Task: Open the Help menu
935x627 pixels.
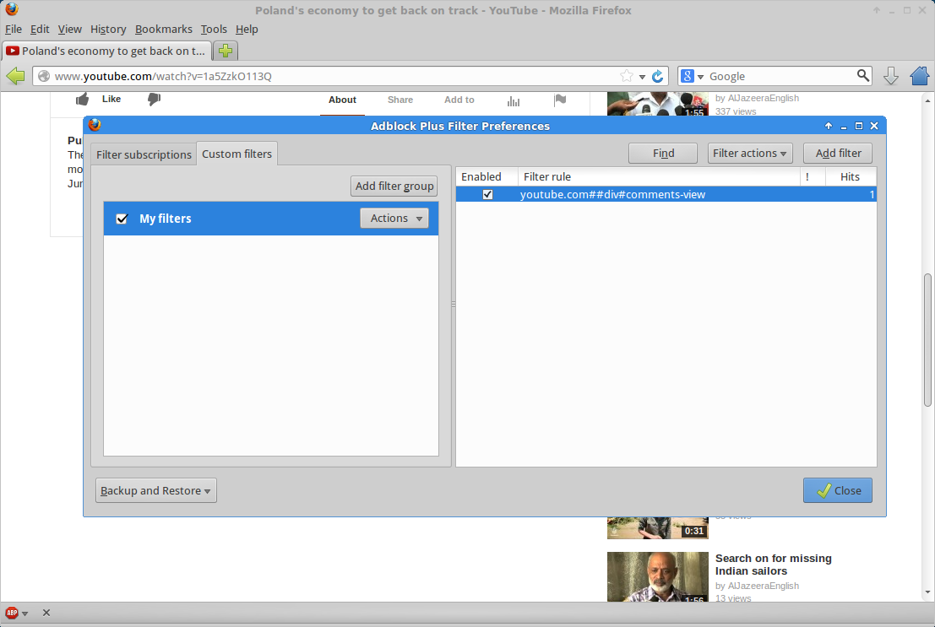Action: pyautogui.click(x=247, y=30)
